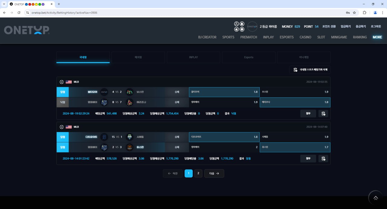The image size is (387, 209).
Task: Click the user profile icon in header
Action: click(x=237, y=24)
